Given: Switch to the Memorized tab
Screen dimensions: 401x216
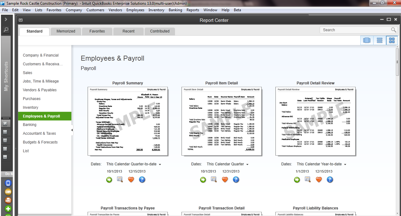Looking at the screenshot, I should (66, 31).
